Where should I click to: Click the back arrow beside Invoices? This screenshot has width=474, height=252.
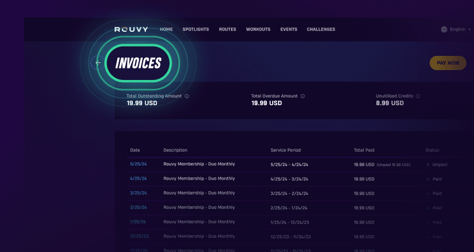(98, 63)
